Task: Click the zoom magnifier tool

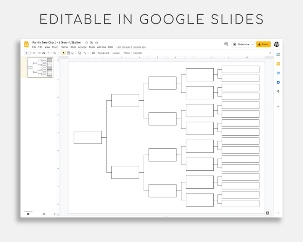Action: pos(55,53)
